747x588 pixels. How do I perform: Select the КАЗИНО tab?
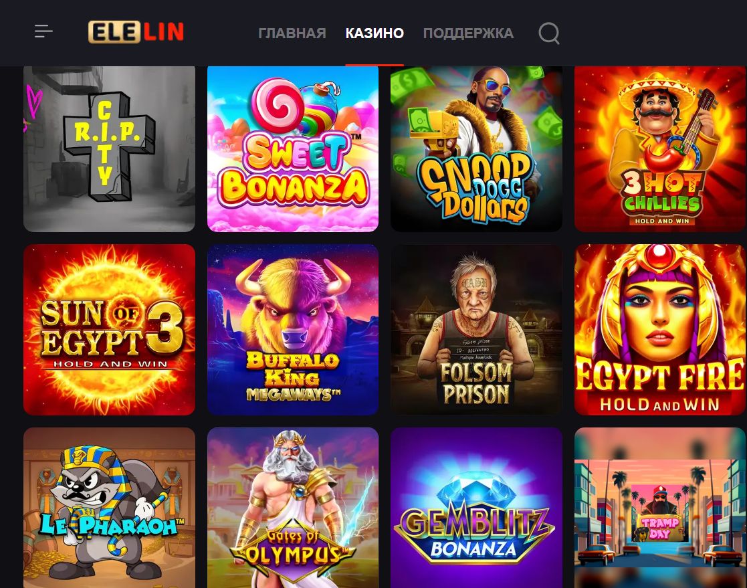(x=375, y=33)
